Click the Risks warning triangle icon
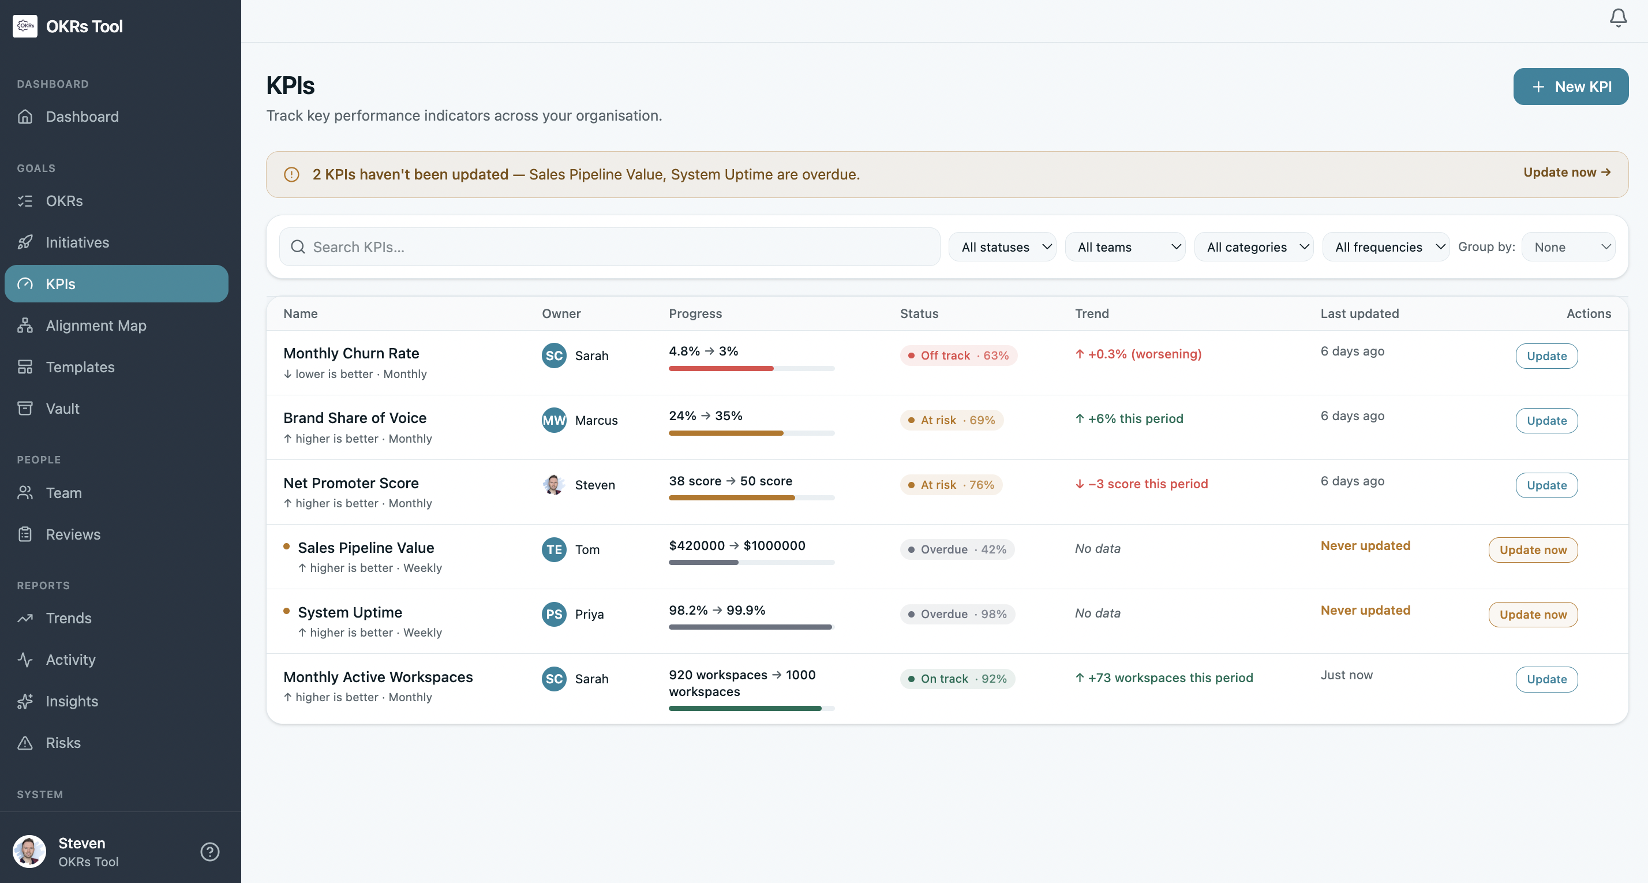Screen dimensions: 1648x883 (x=25, y=742)
